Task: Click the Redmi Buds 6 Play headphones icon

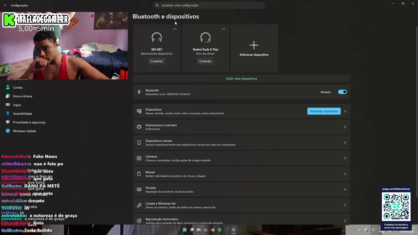Action: (205, 38)
